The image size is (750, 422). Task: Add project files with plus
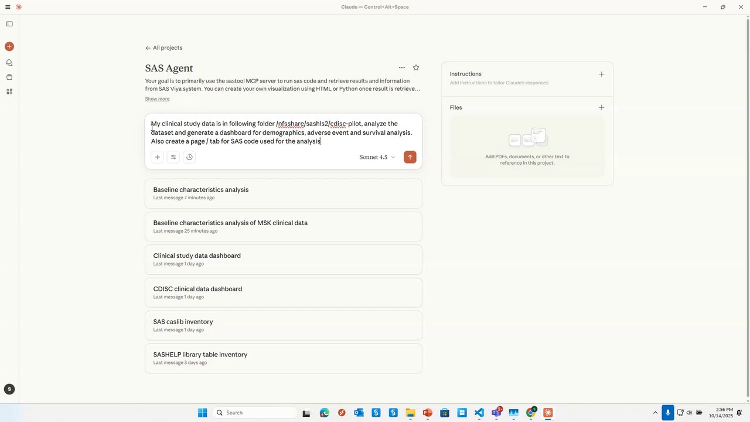[x=601, y=108]
